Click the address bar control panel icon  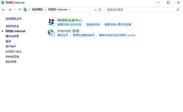(25, 9)
